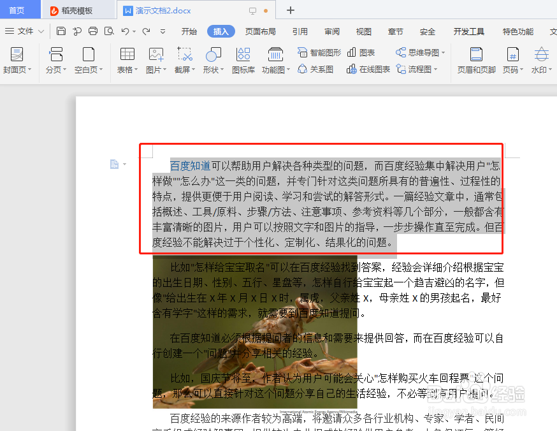Image resolution: width=557 pixels, height=431 pixels.
Task: Open the Icon Library (图标库)
Action: click(x=243, y=61)
